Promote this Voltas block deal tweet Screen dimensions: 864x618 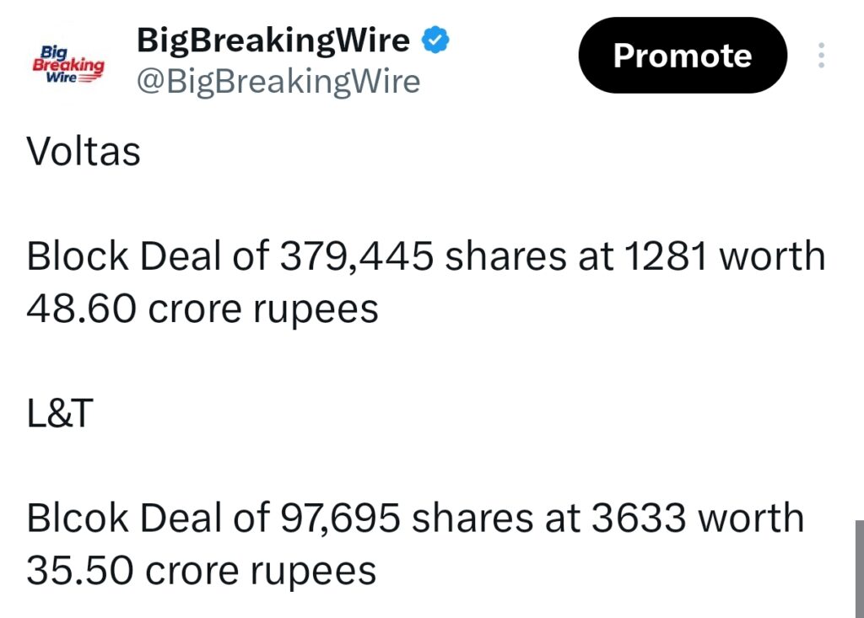(x=683, y=56)
